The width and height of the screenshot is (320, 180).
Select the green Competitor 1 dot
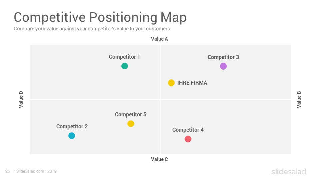click(124, 66)
